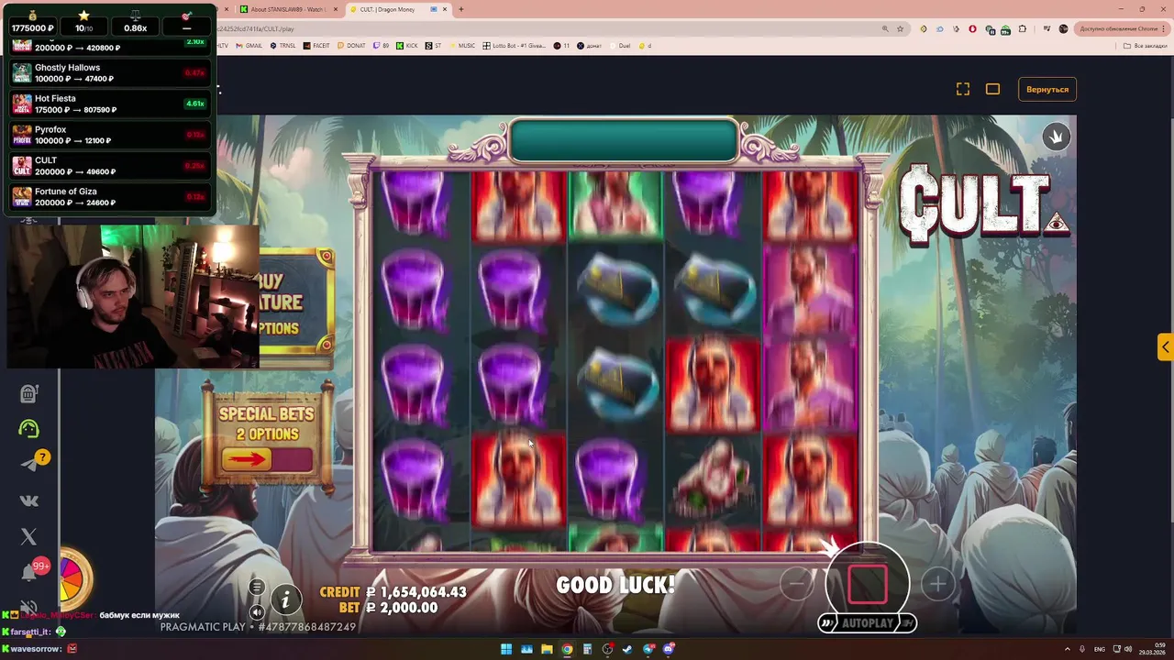Open Discord from the taskbar
Viewport: 1174px width, 660px height.
[670, 649]
